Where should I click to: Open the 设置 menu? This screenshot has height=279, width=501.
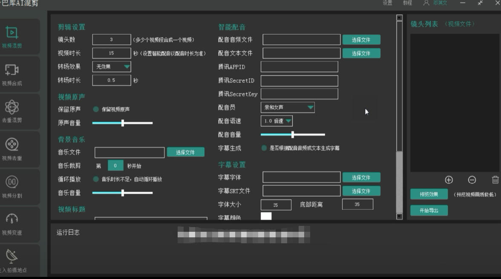coord(387,3)
